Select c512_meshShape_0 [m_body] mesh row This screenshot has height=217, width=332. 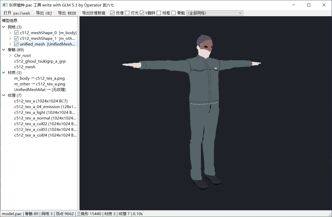[48, 33]
